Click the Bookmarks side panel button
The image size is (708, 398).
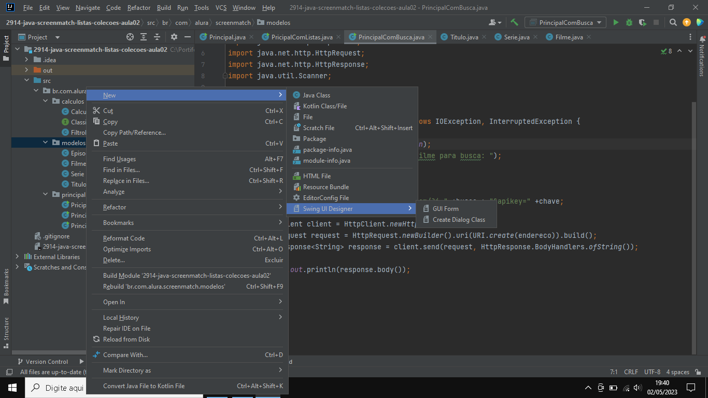tap(6, 286)
